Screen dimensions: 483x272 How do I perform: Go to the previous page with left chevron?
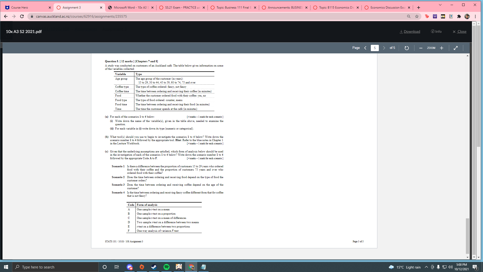(365, 48)
